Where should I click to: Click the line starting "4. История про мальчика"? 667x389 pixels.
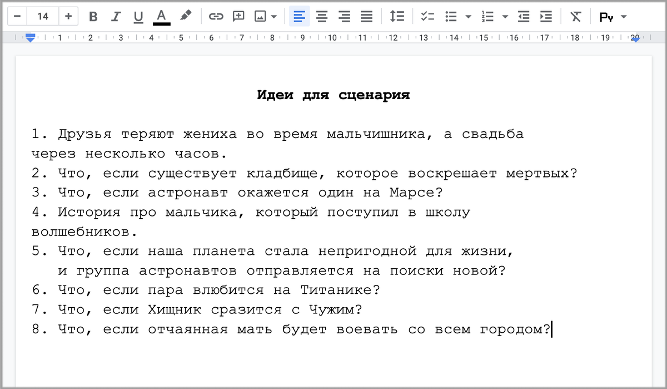coord(251,213)
